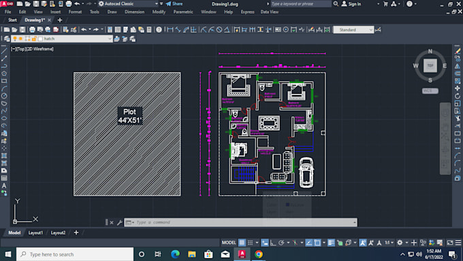Select the Erase tool in Modify toolbar
The height and width of the screenshot is (261, 463).
tap(458, 51)
